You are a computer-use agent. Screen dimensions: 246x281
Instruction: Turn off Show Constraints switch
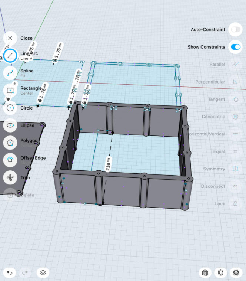click(235, 47)
